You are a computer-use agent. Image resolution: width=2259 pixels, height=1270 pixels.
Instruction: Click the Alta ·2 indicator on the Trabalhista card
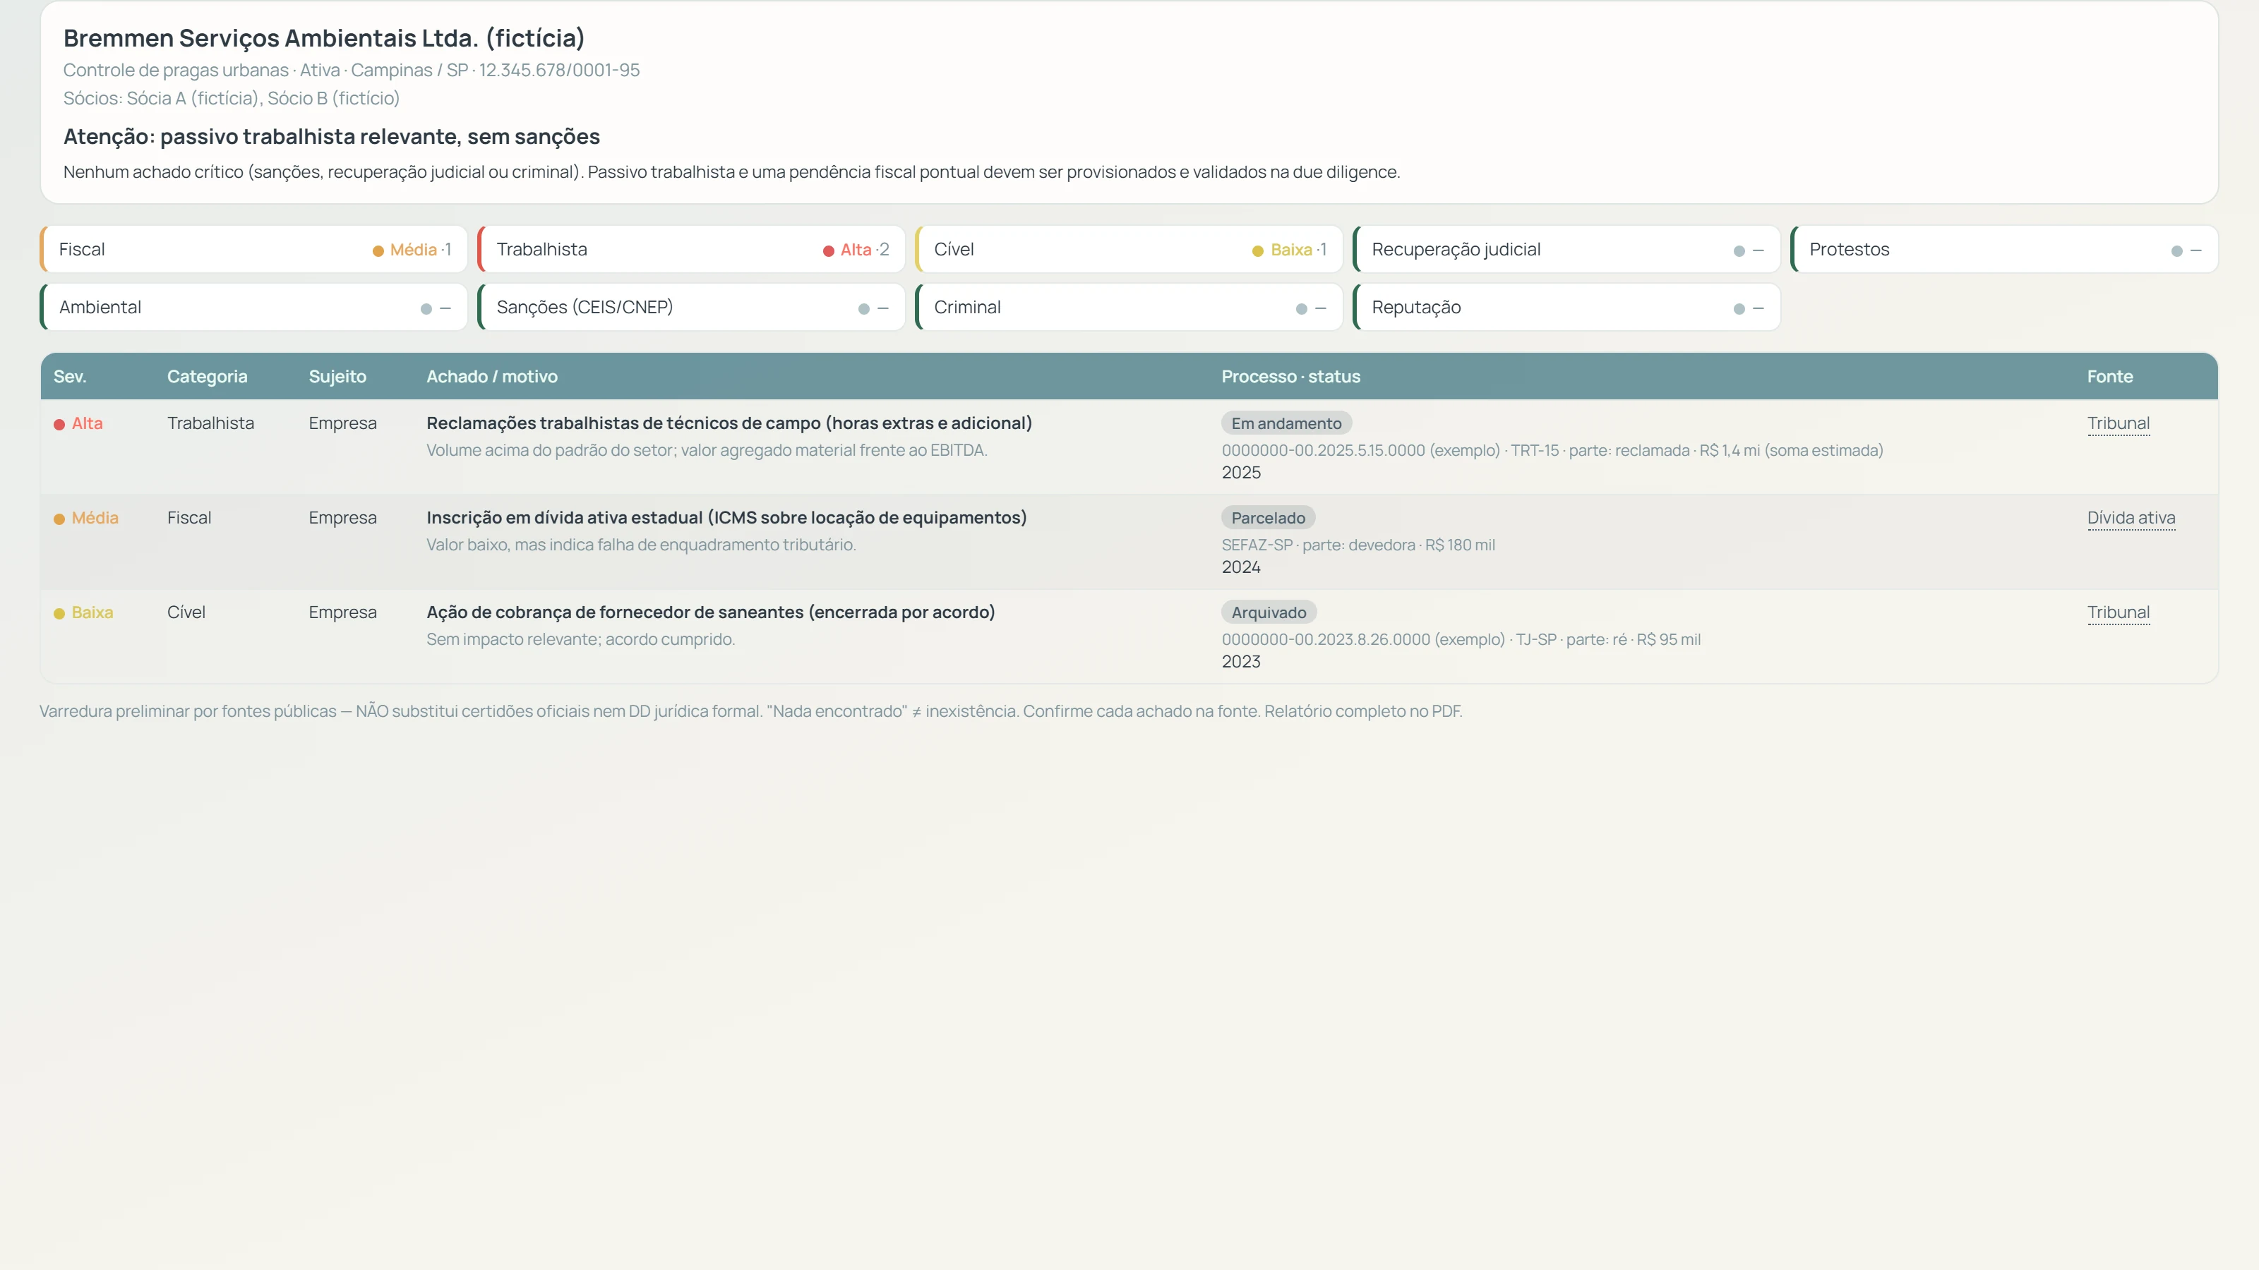[x=856, y=250]
